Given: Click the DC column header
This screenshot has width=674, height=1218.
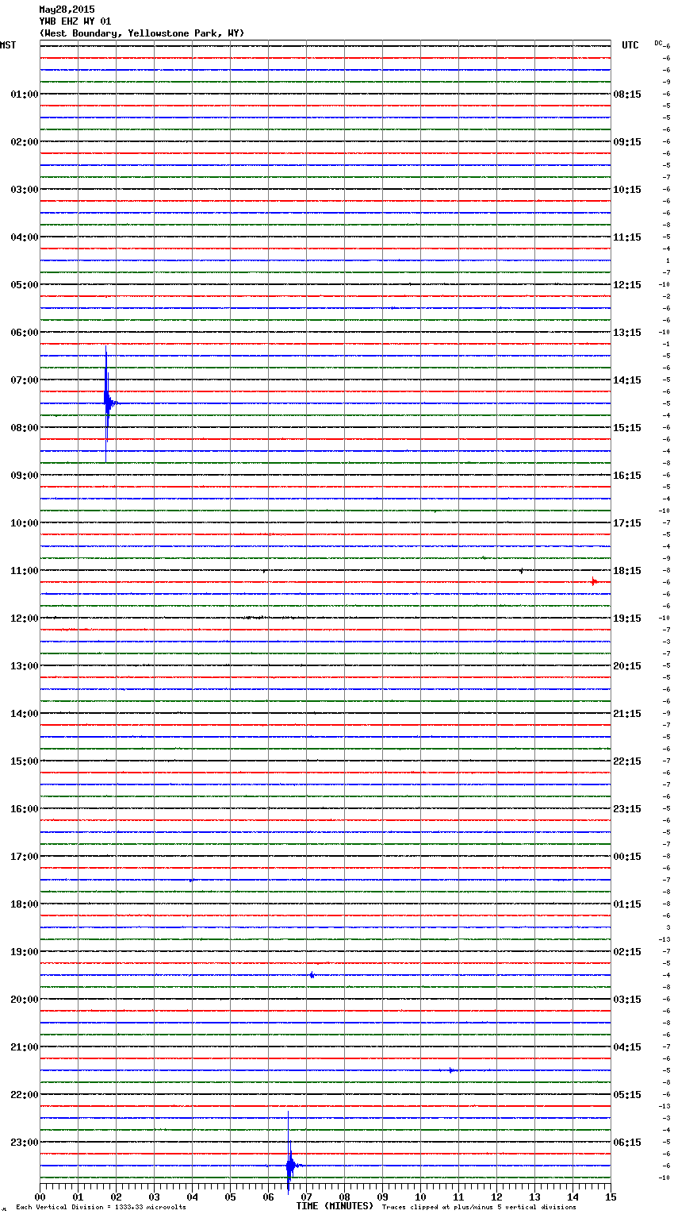Looking at the screenshot, I should [x=658, y=43].
